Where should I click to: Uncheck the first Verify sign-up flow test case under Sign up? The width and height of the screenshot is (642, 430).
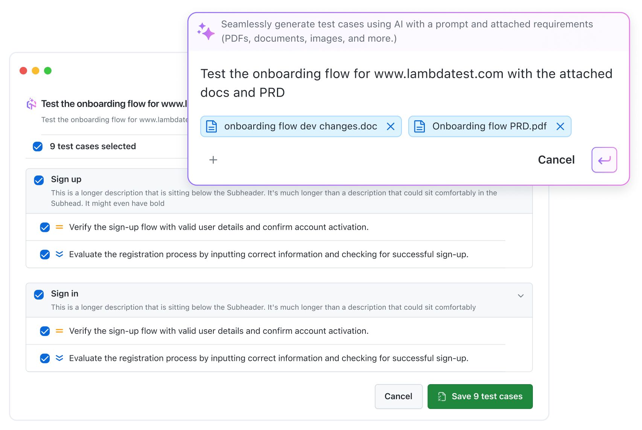click(45, 227)
